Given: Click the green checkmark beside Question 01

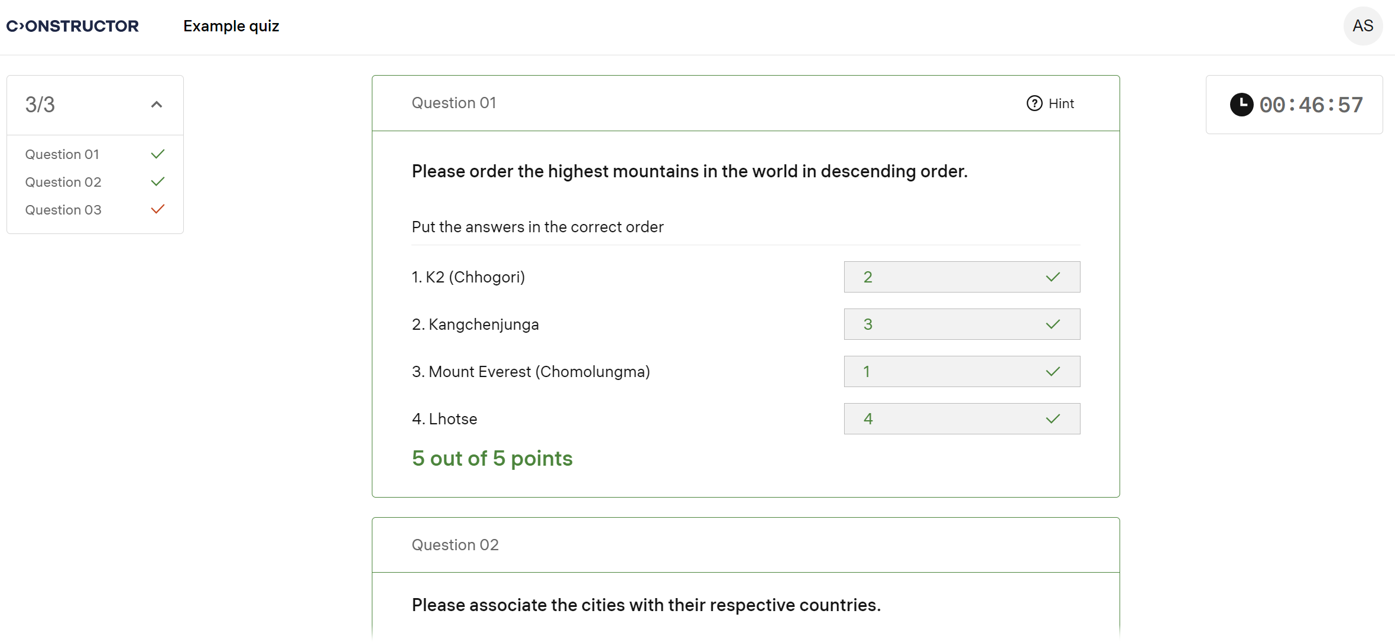Looking at the screenshot, I should (x=157, y=154).
